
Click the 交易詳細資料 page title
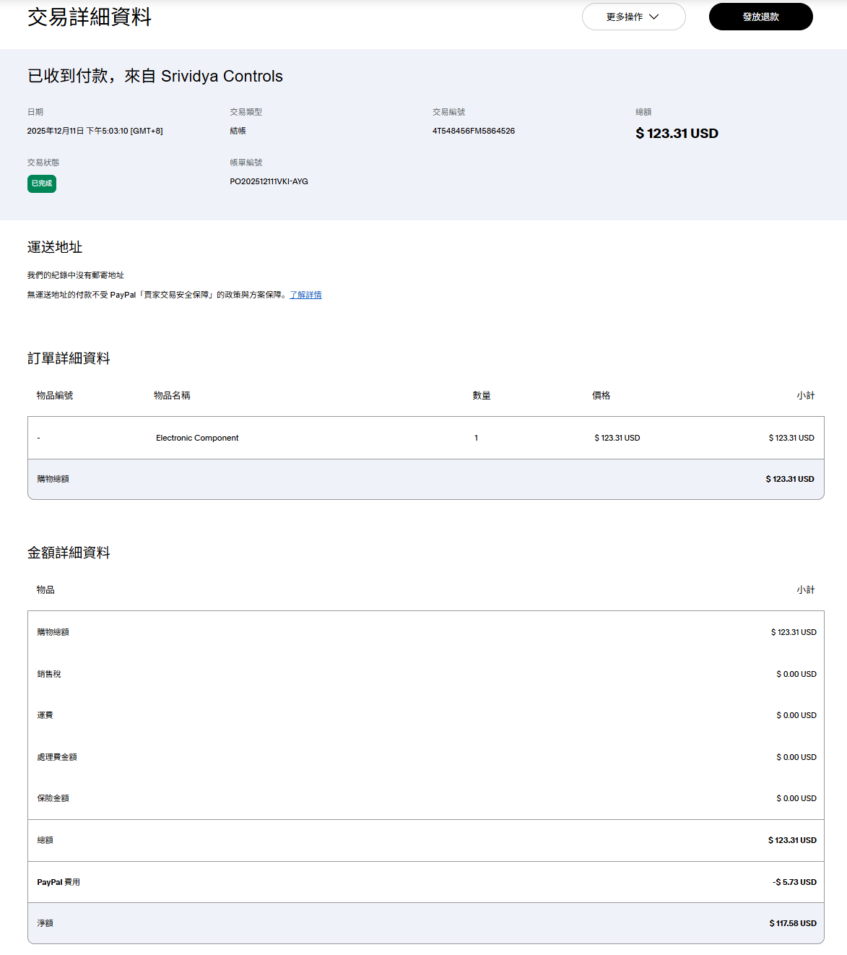click(90, 17)
